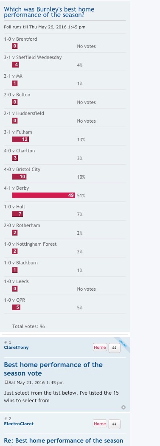
Task: Click the 4-1 v Derby result bar
Action: click(x=44, y=195)
